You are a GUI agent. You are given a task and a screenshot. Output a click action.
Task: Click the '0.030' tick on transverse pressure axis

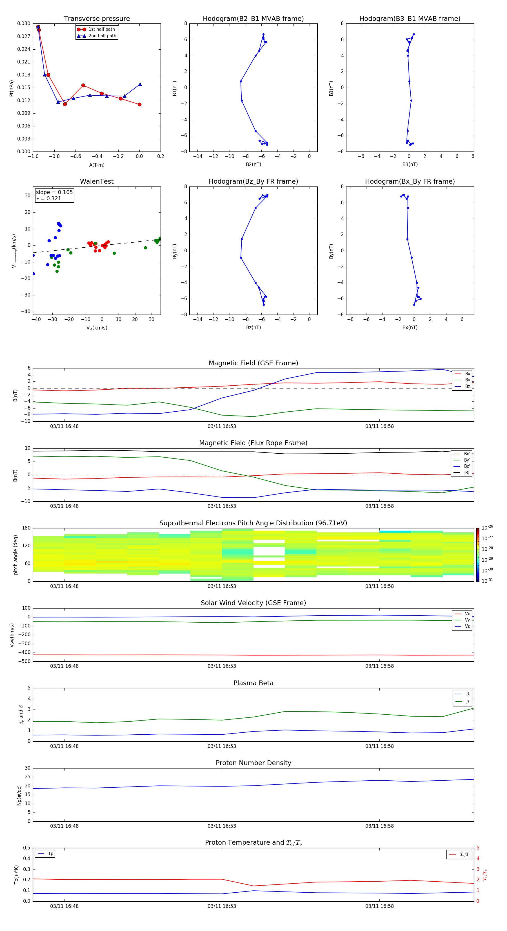[x=24, y=23]
